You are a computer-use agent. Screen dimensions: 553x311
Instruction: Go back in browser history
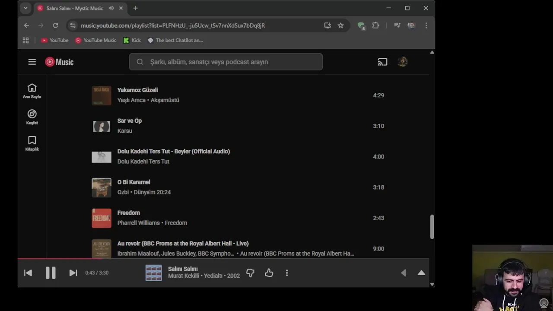pos(26,25)
